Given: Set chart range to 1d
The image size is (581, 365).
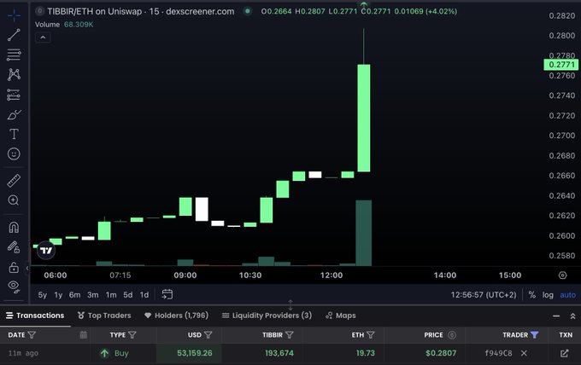Looking at the screenshot, I should point(144,295).
